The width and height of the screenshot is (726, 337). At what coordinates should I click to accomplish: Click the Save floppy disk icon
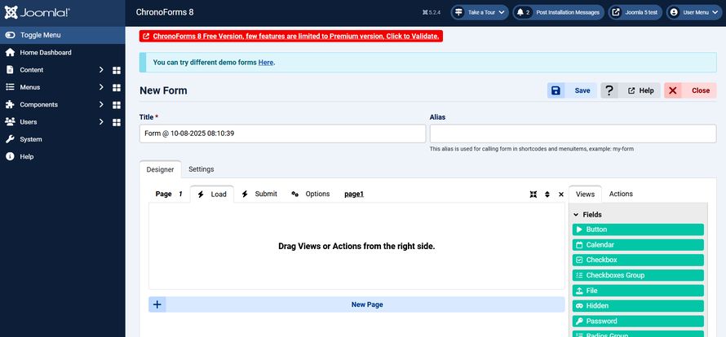coord(556,90)
